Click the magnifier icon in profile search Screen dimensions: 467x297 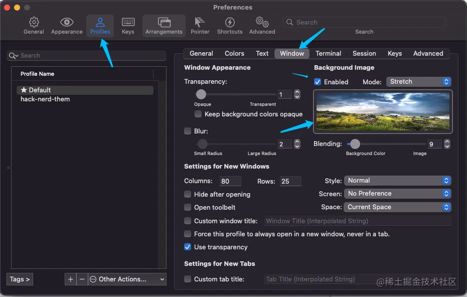tap(13, 56)
